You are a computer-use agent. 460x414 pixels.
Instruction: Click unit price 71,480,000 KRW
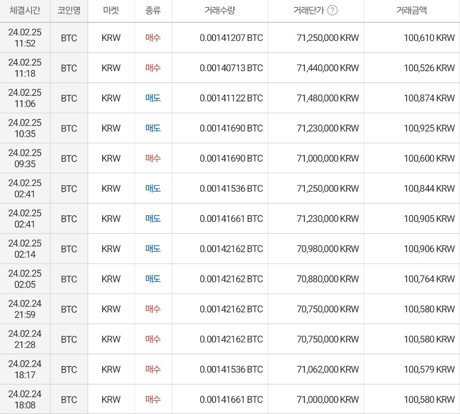pyautogui.click(x=328, y=98)
